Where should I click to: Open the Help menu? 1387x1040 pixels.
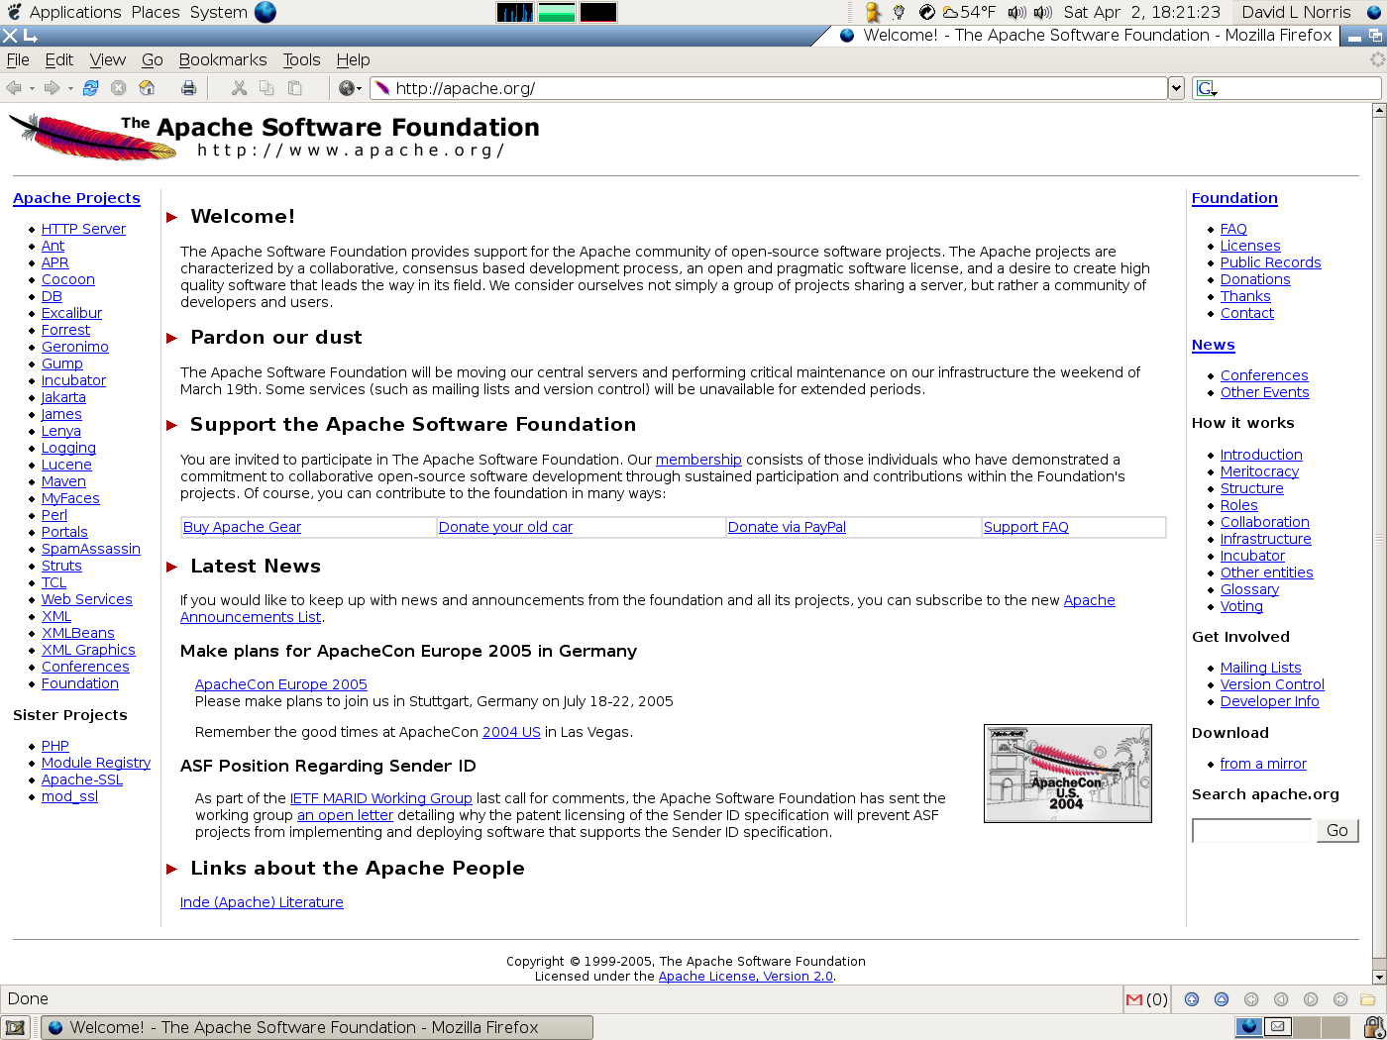pos(353,59)
